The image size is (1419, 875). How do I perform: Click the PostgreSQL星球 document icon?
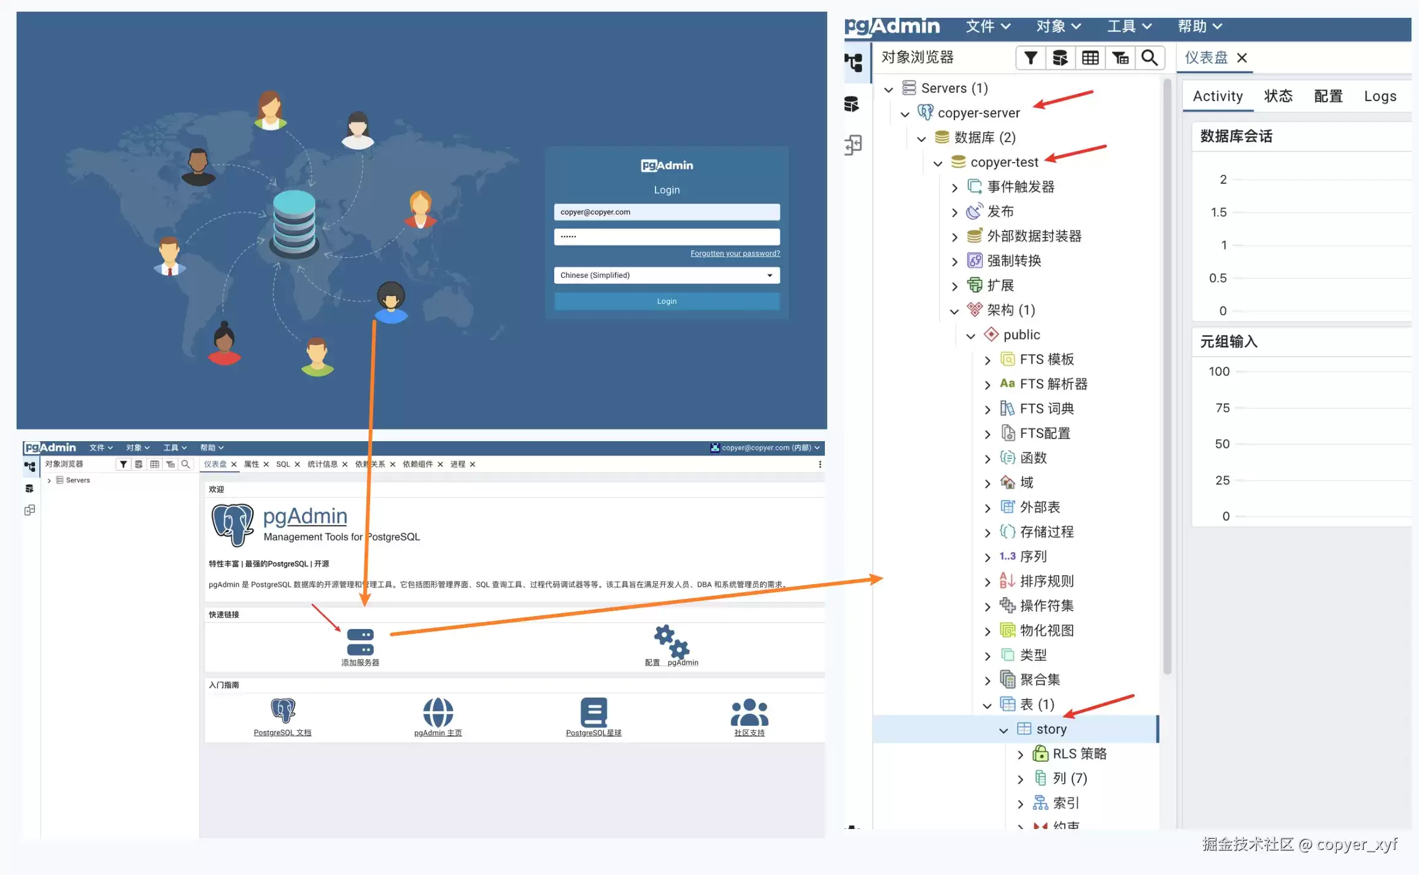pos(594,712)
